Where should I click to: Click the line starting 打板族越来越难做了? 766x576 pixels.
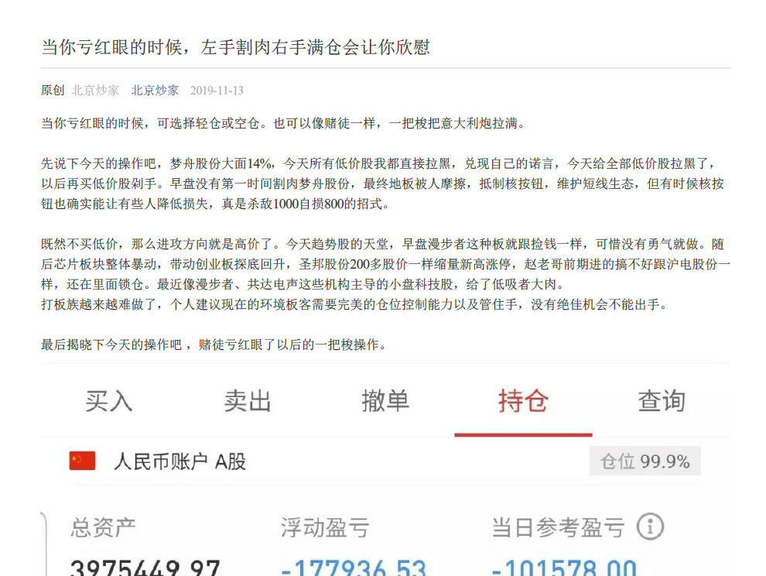pos(354,304)
